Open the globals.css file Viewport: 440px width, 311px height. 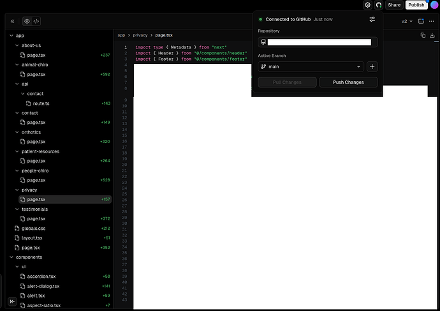tap(33, 229)
